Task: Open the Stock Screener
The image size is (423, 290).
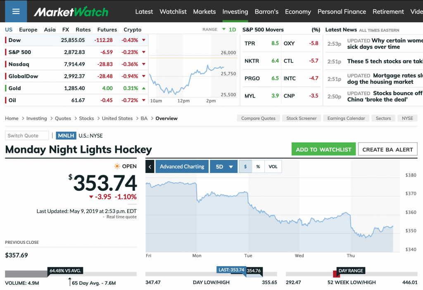Action: 301,118
